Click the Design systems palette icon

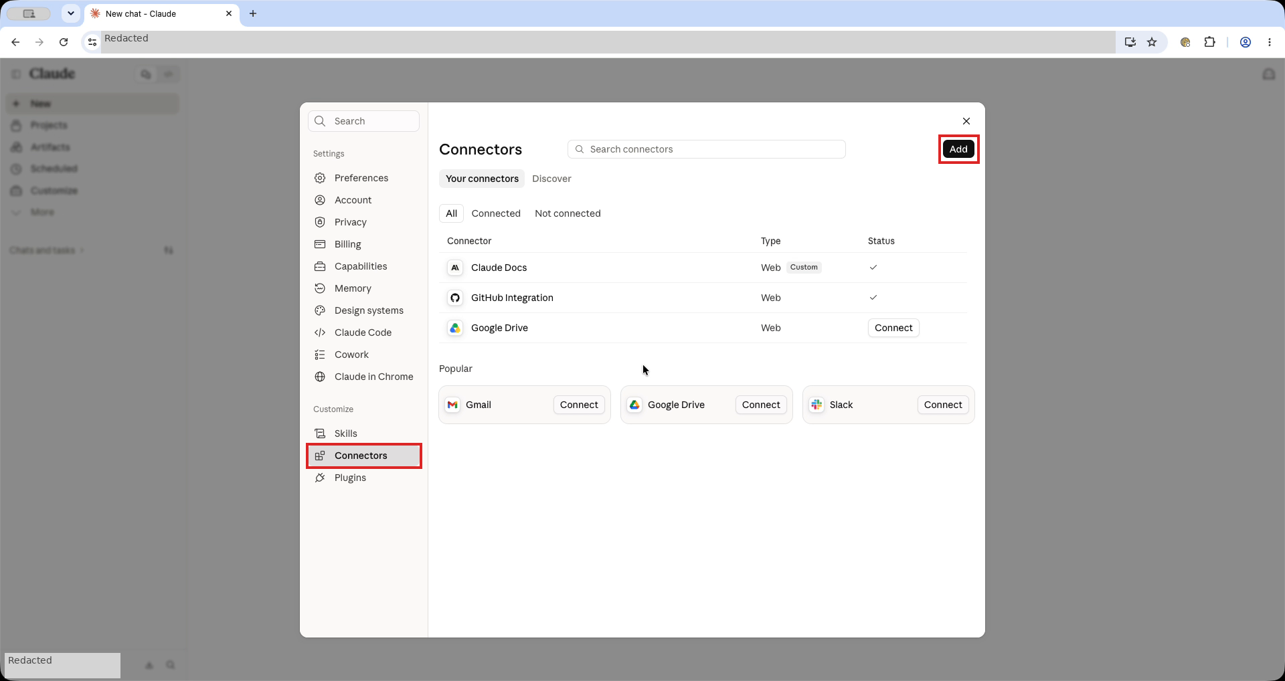(320, 310)
